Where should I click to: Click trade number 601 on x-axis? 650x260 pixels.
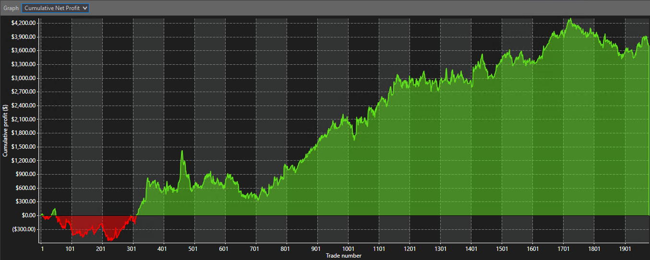pos(225,249)
